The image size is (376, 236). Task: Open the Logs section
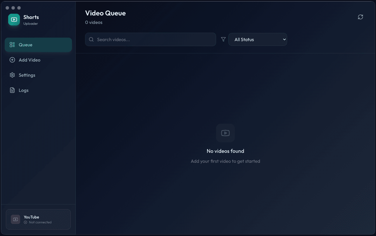click(23, 90)
